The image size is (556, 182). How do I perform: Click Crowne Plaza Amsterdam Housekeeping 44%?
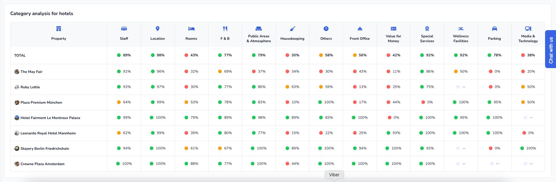pyautogui.click(x=296, y=164)
